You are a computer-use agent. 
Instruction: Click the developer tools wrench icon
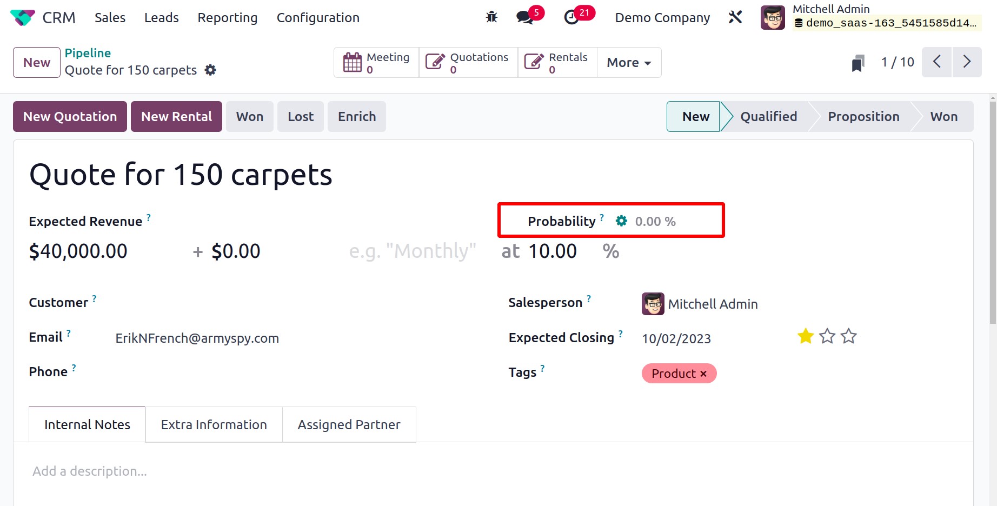[x=735, y=17]
